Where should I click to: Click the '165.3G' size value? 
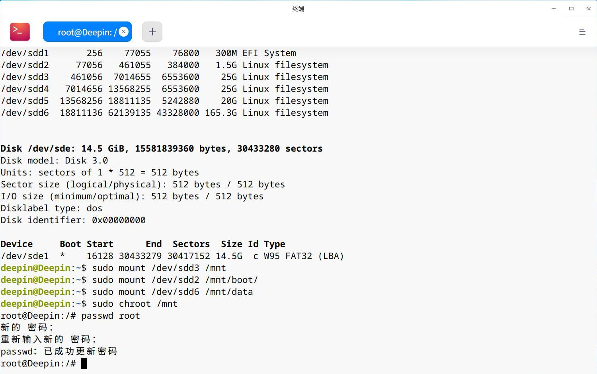coord(221,113)
